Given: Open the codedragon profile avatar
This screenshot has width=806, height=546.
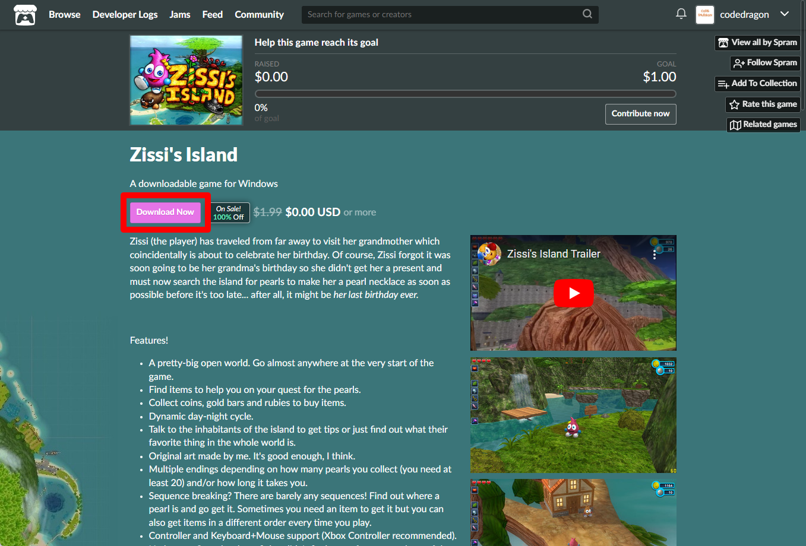Looking at the screenshot, I should (704, 14).
